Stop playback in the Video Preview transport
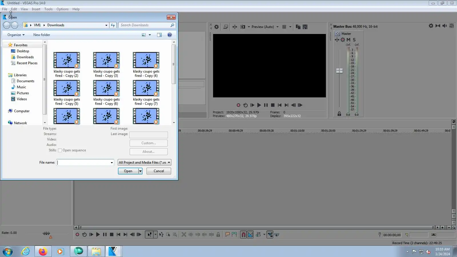Image resolution: width=457 pixels, height=257 pixels. pyautogui.click(x=273, y=105)
